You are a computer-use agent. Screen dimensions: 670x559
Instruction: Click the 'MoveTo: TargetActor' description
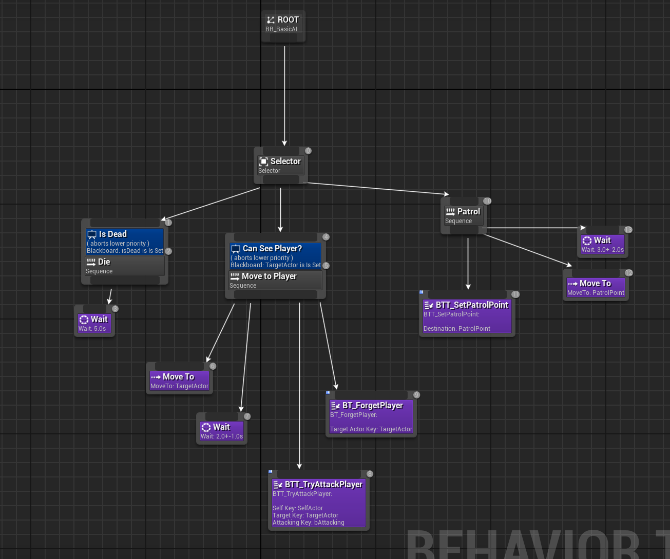click(179, 386)
